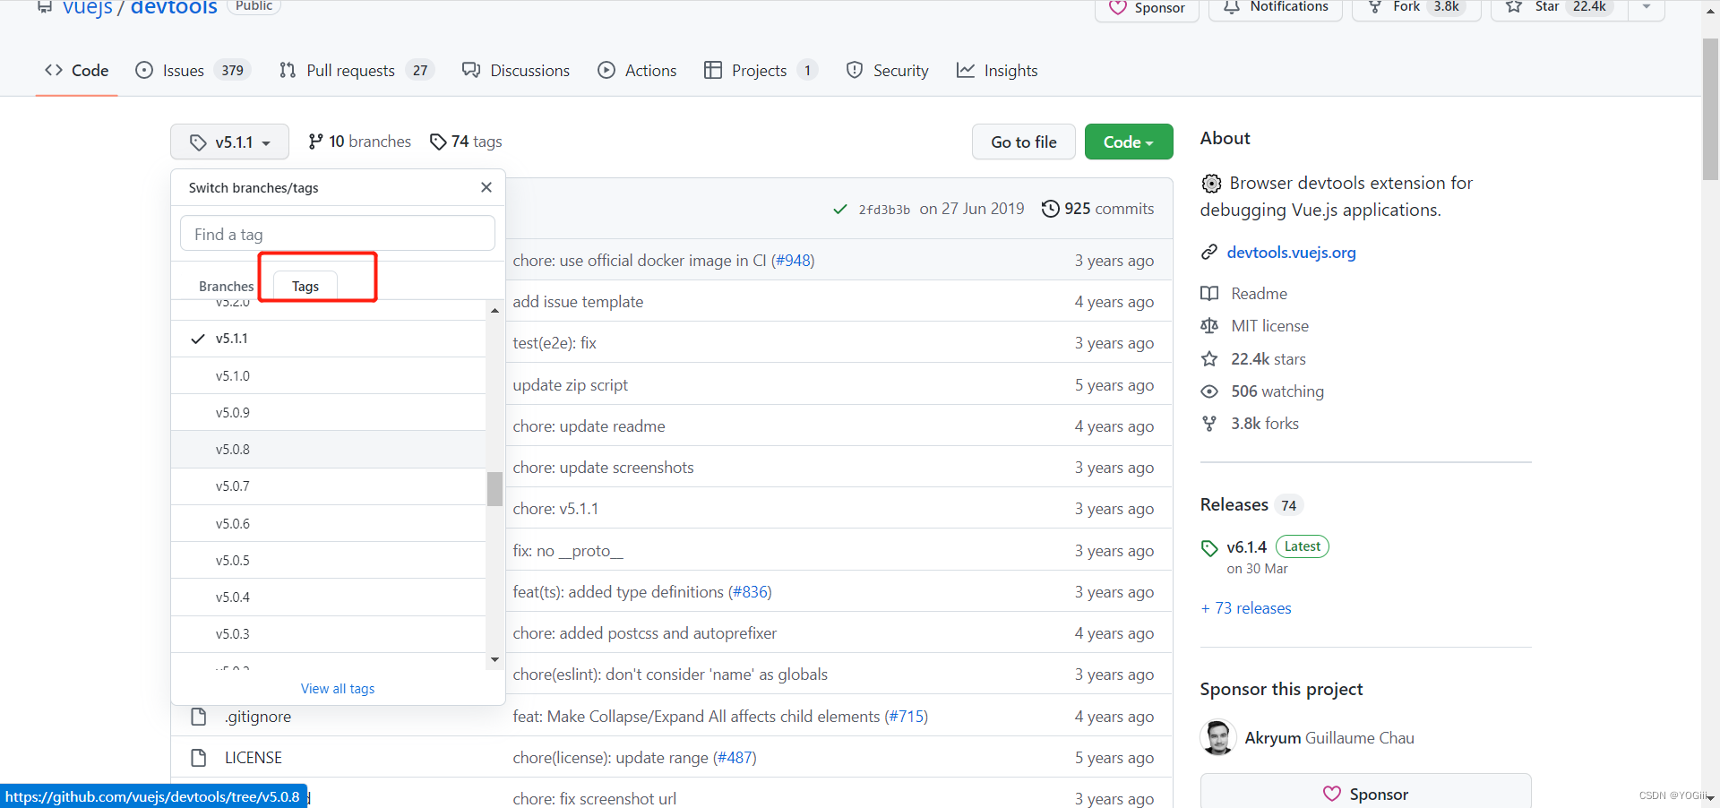1720x808 pixels.
Task: Expand the green Code dropdown button
Action: (1129, 142)
